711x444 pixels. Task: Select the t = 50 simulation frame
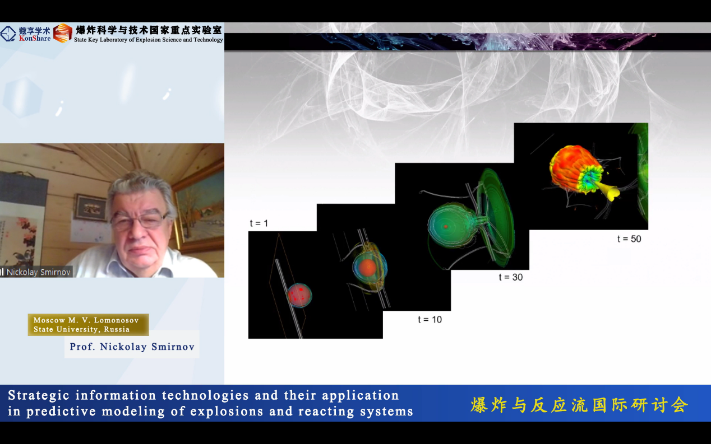click(x=580, y=176)
